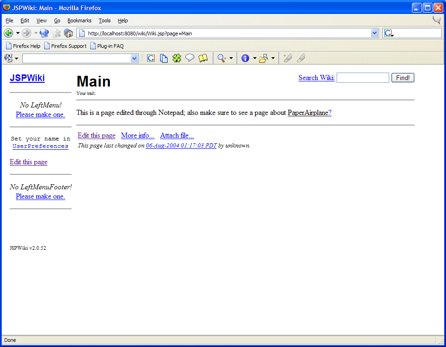Image resolution: width=446 pixels, height=347 pixels.
Task: Open the Plug-in FAQ bookmark
Action: pyautogui.click(x=107, y=46)
